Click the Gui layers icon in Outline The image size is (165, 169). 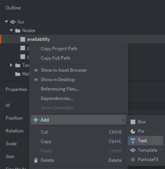coord(13,22)
